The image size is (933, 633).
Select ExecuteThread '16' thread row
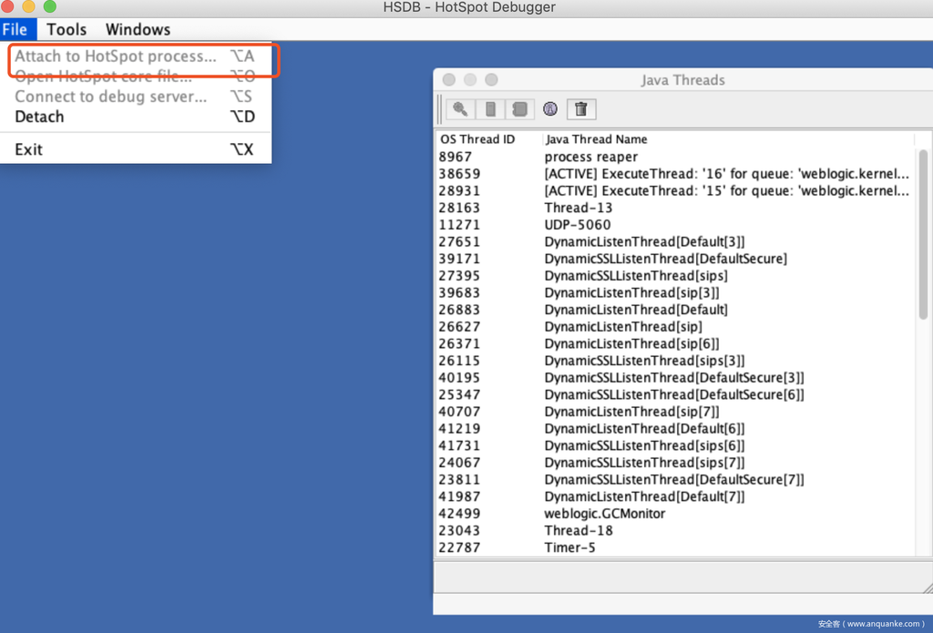tap(675, 174)
